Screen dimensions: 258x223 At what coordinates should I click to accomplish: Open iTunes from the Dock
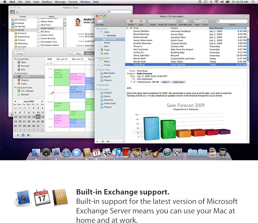coord(117,153)
